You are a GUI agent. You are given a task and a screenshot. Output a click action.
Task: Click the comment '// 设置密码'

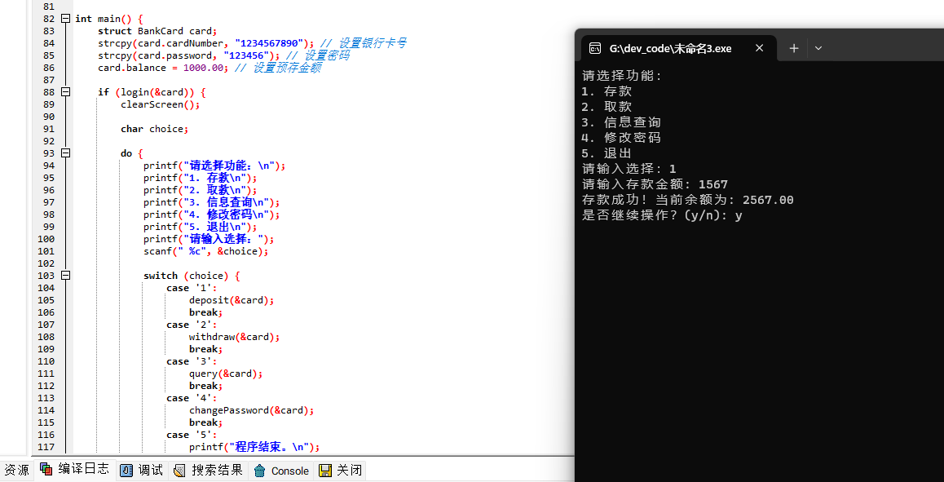point(317,55)
